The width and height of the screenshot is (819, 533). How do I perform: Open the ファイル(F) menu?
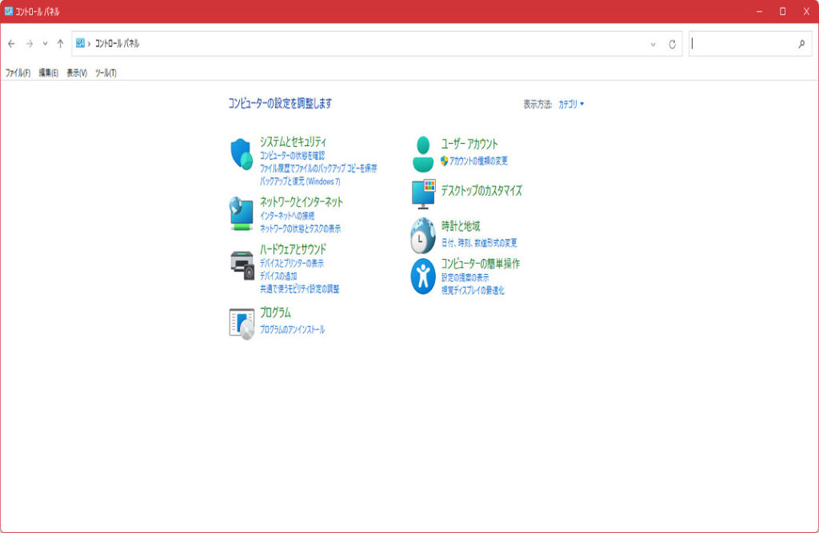point(18,73)
